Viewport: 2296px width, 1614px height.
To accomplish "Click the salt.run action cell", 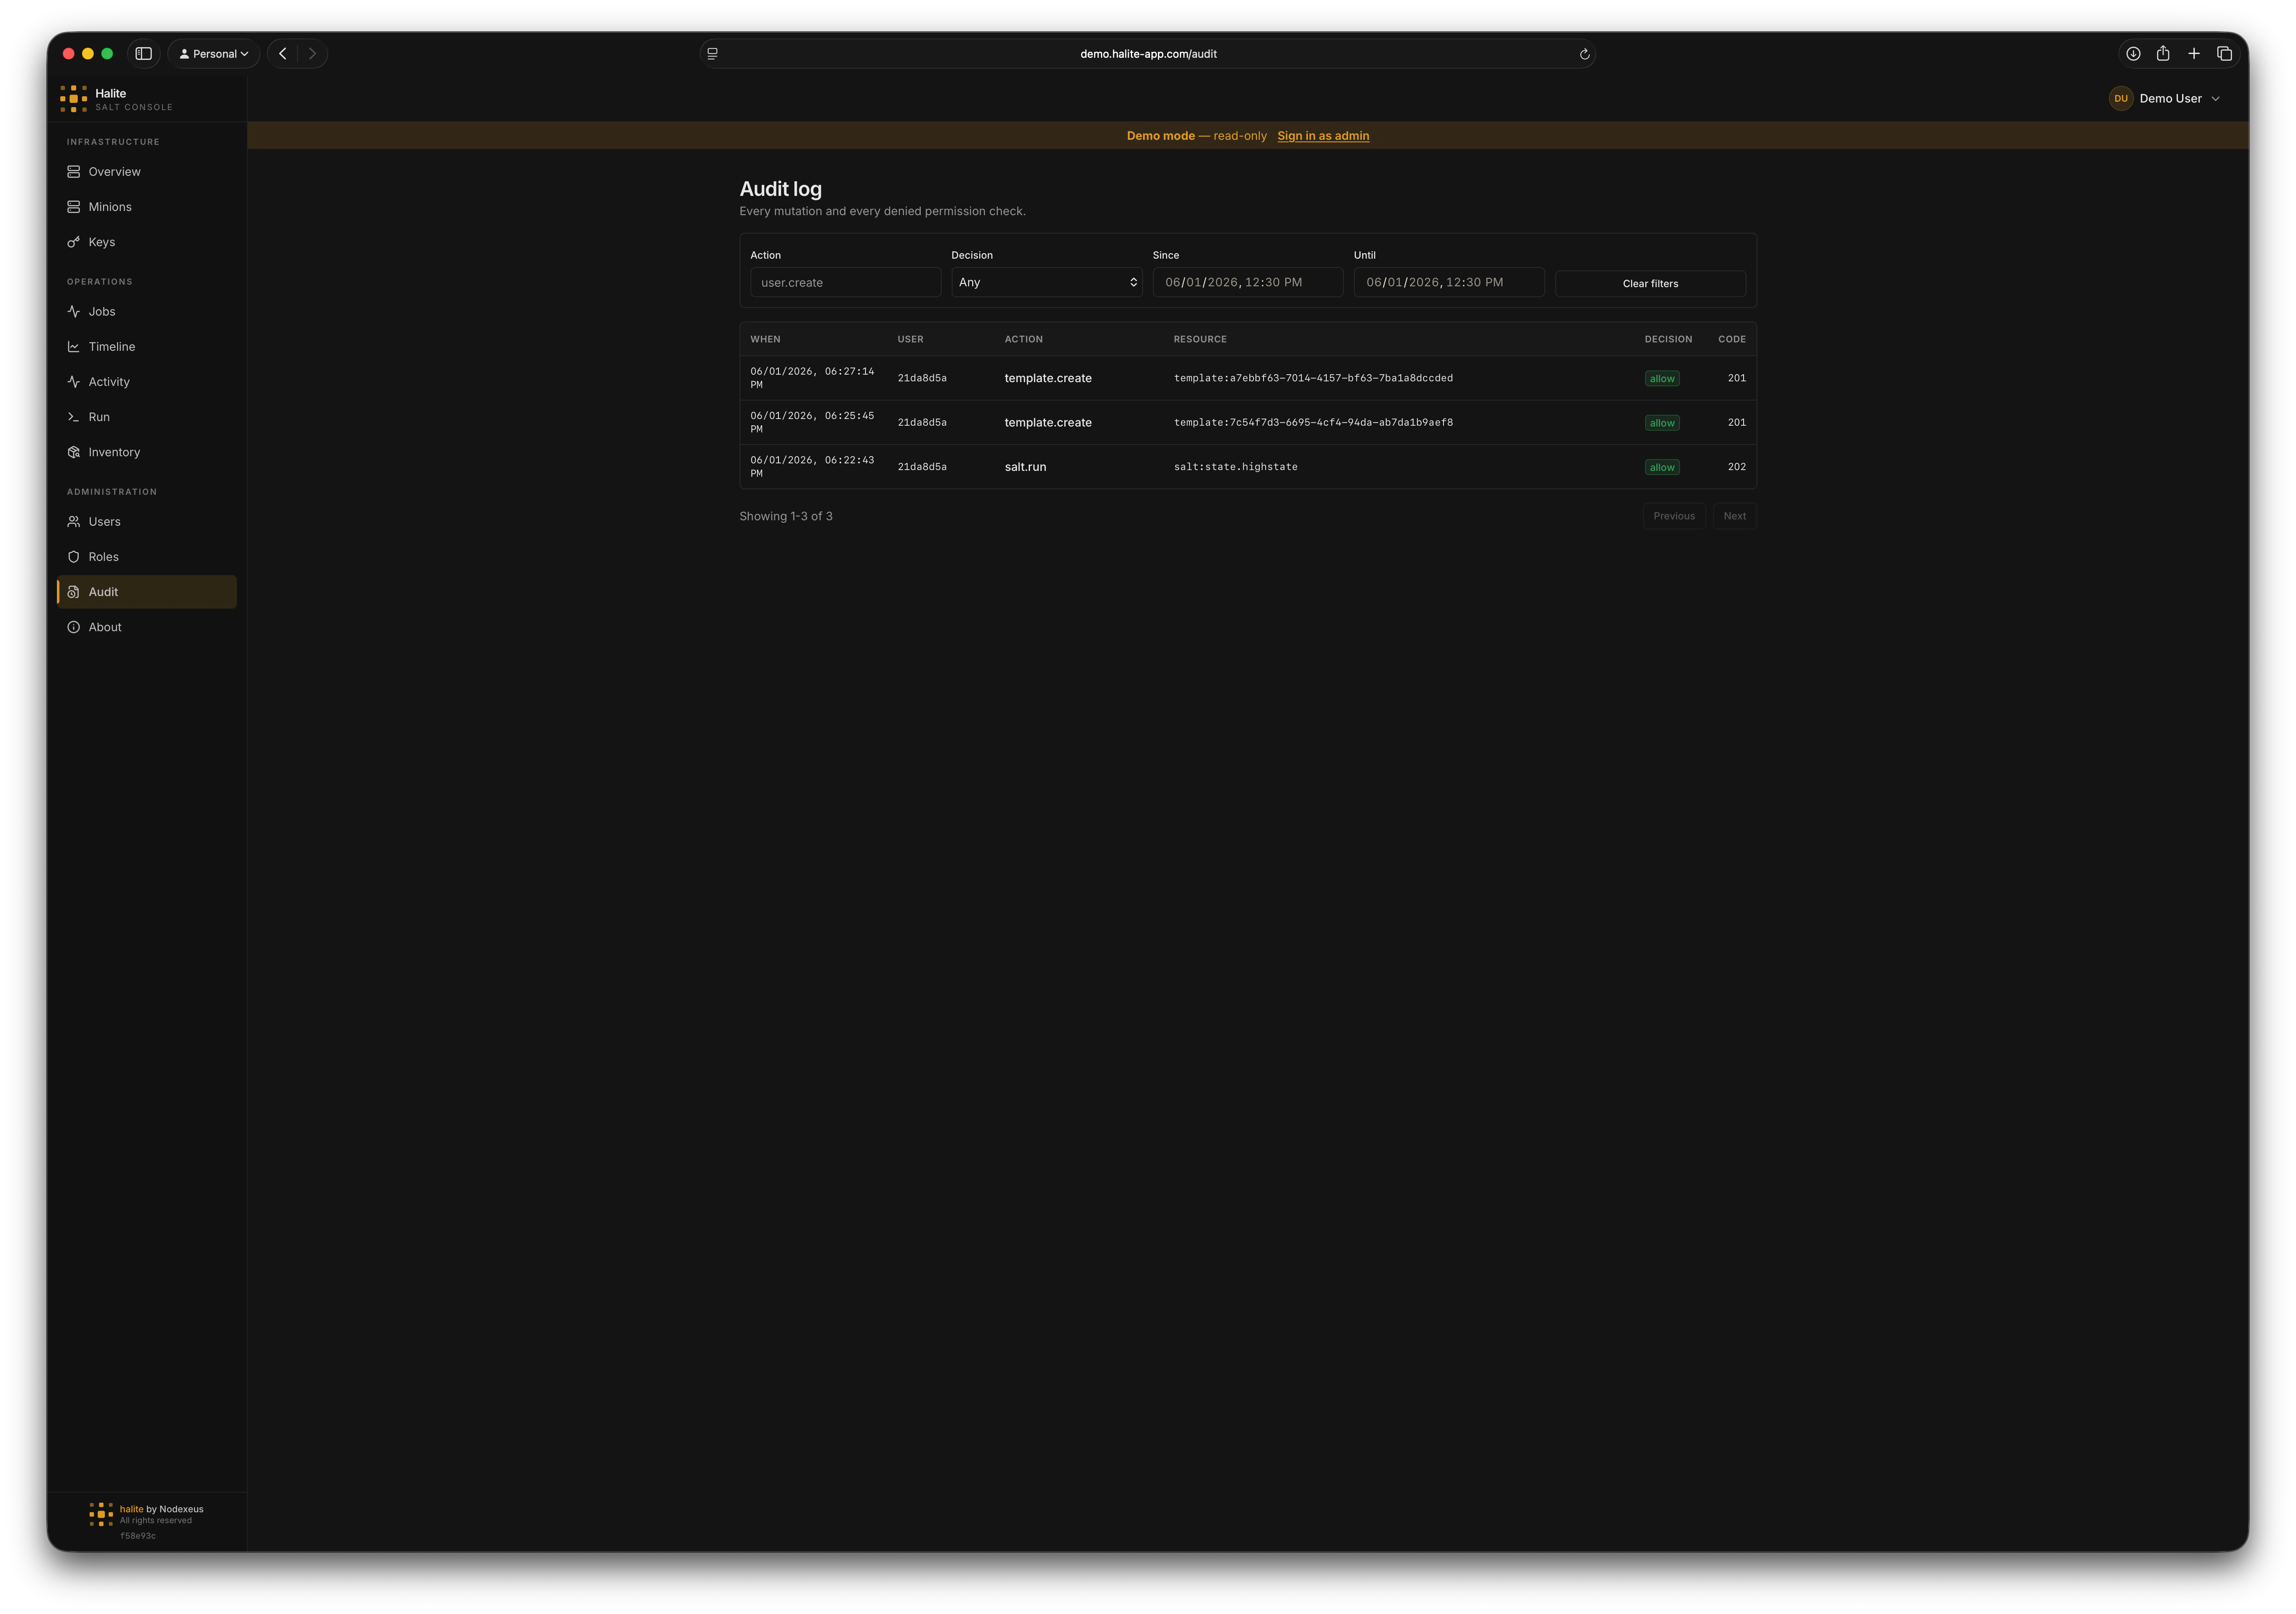I will click(1025, 467).
